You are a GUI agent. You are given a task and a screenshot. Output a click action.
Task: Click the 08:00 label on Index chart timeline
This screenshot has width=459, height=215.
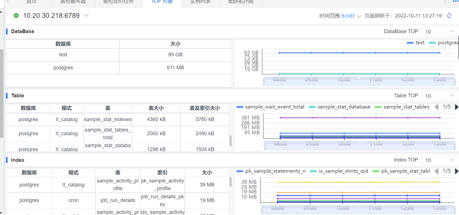pos(278,208)
